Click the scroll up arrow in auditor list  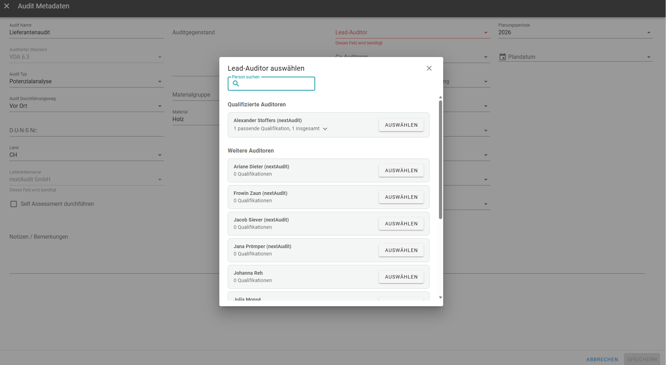tap(440, 97)
